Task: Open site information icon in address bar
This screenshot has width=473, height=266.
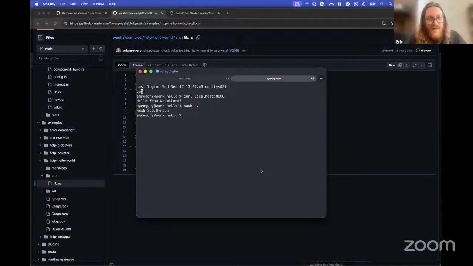Action: click(65, 23)
